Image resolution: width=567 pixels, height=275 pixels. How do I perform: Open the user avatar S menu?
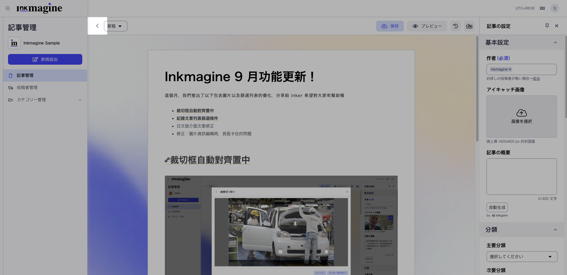(x=555, y=8)
